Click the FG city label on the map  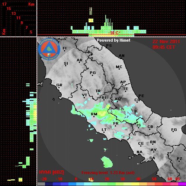tap(174, 130)
